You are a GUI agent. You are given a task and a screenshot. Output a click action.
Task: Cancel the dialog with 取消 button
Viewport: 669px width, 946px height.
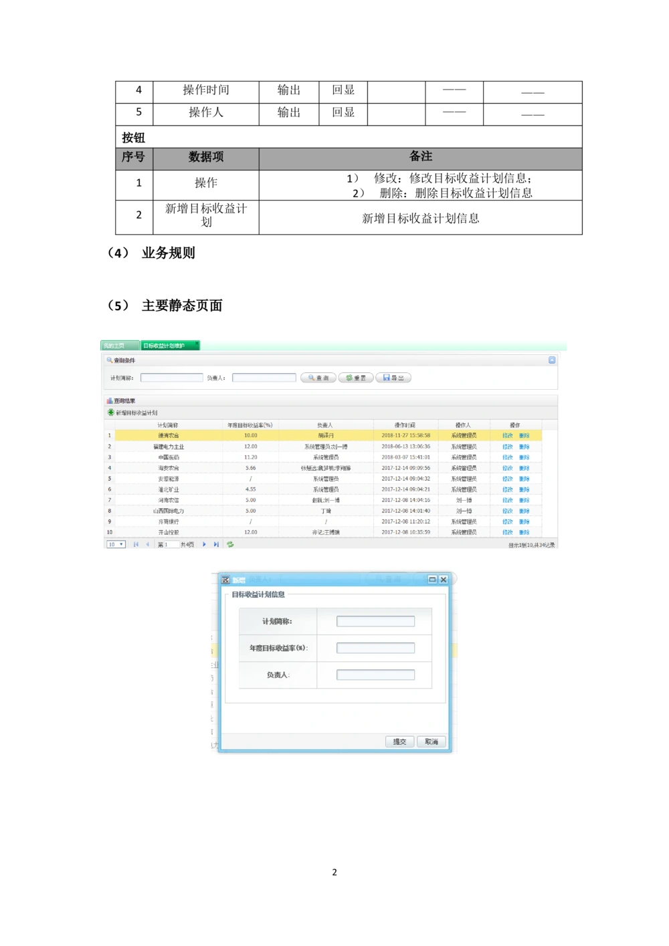[x=432, y=741]
